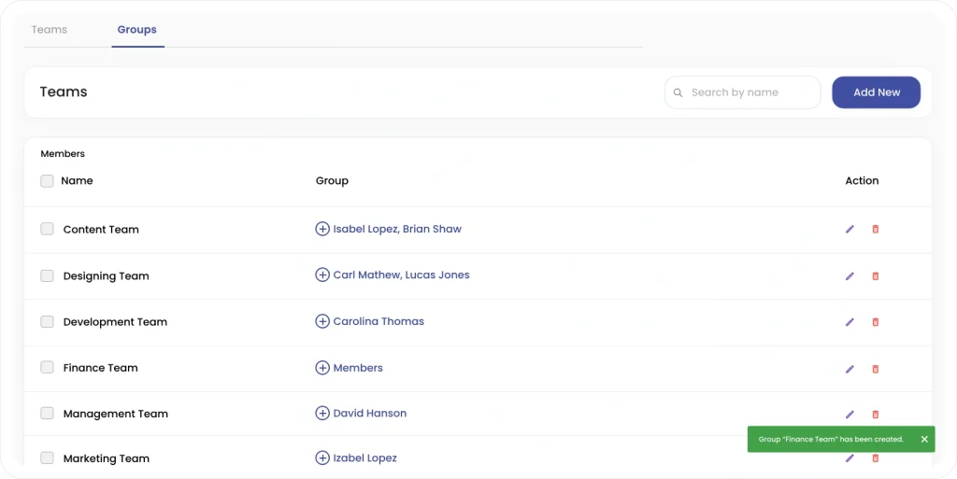Dismiss the green notification toast
957x479 pixels.
pos(924,439)
